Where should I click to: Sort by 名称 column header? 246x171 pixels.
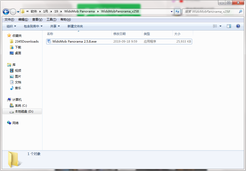coord(50,34)
